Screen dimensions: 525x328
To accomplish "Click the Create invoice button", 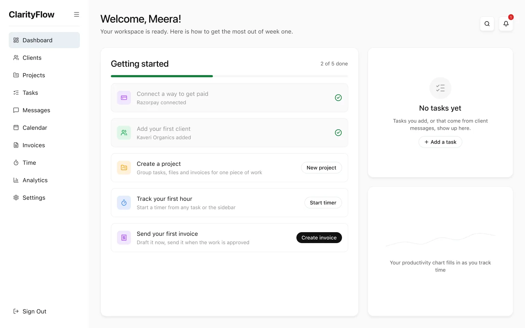I will click(319, 238).
